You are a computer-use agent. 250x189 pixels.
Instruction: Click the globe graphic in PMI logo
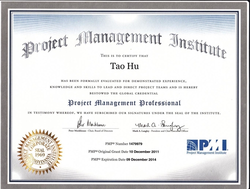pos(192,145)
